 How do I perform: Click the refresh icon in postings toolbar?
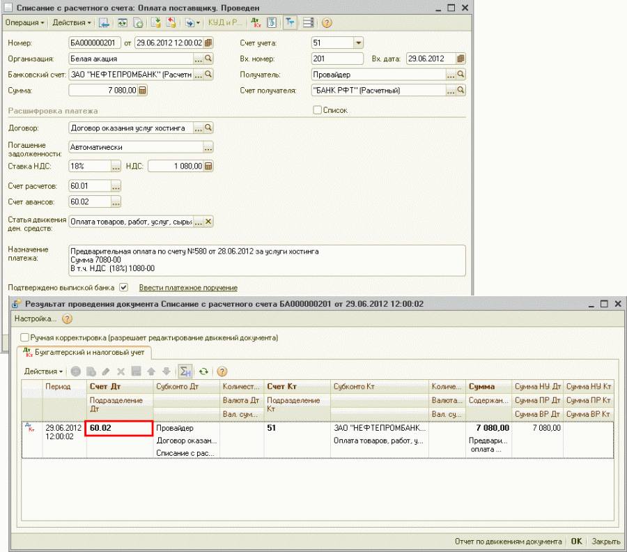click(203, 371)
